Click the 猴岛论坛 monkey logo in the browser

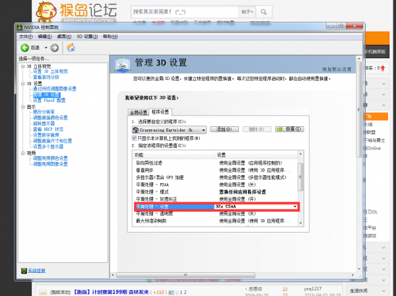click(46, 11)
